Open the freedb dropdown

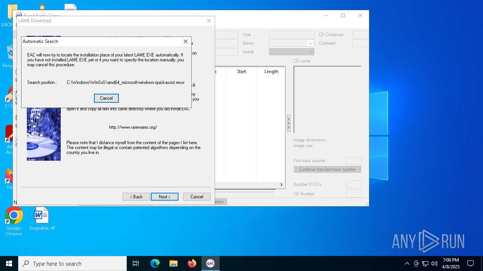[311, 52]
